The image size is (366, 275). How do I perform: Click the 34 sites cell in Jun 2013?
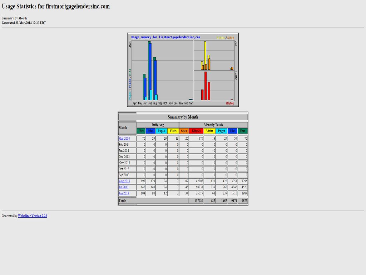[184, 193]
